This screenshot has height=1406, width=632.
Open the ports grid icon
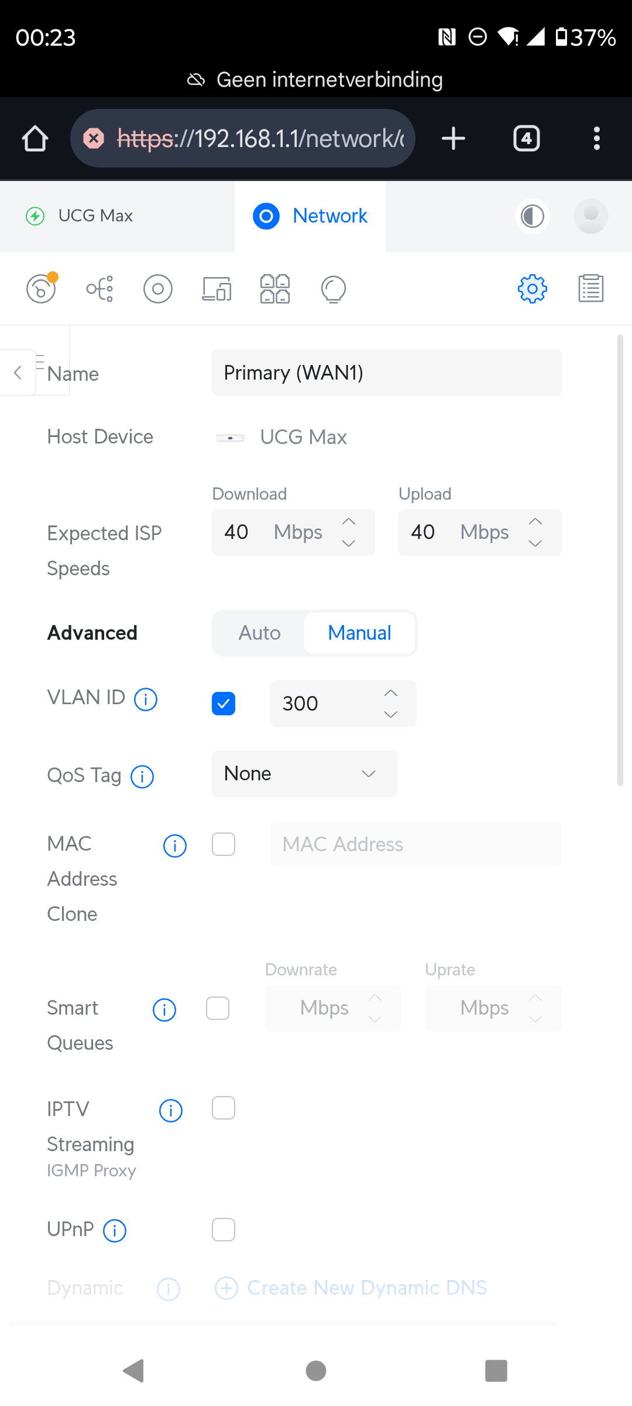pos(275,289)
